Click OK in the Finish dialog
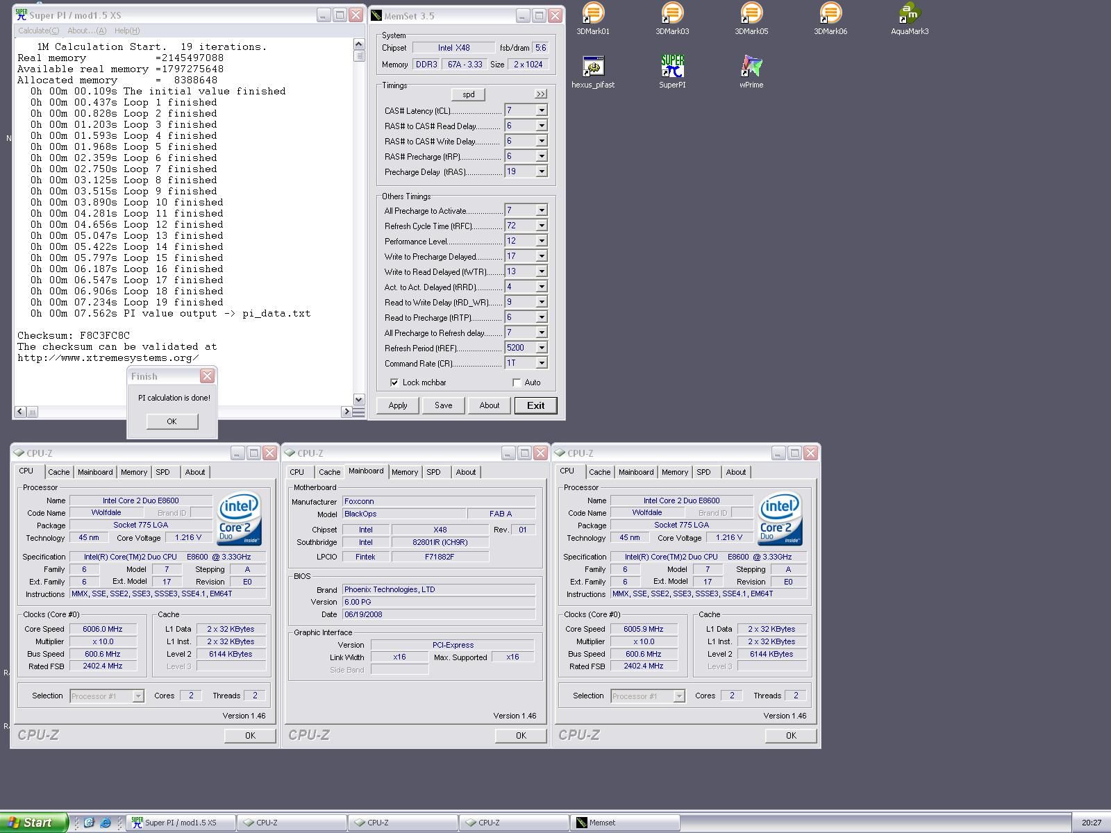Image resolution: width=1111 pixels, height=833 pixels. tap(172, 421)
